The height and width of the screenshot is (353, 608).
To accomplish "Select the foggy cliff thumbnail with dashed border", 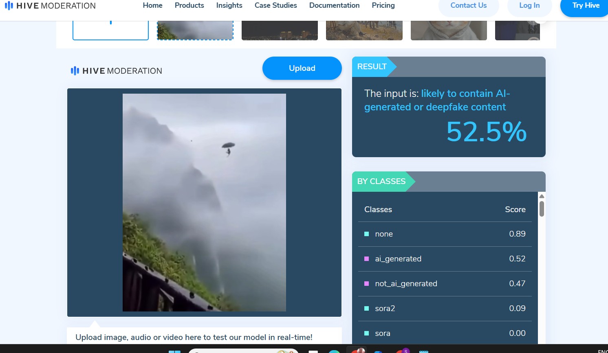I will point(195,31).
